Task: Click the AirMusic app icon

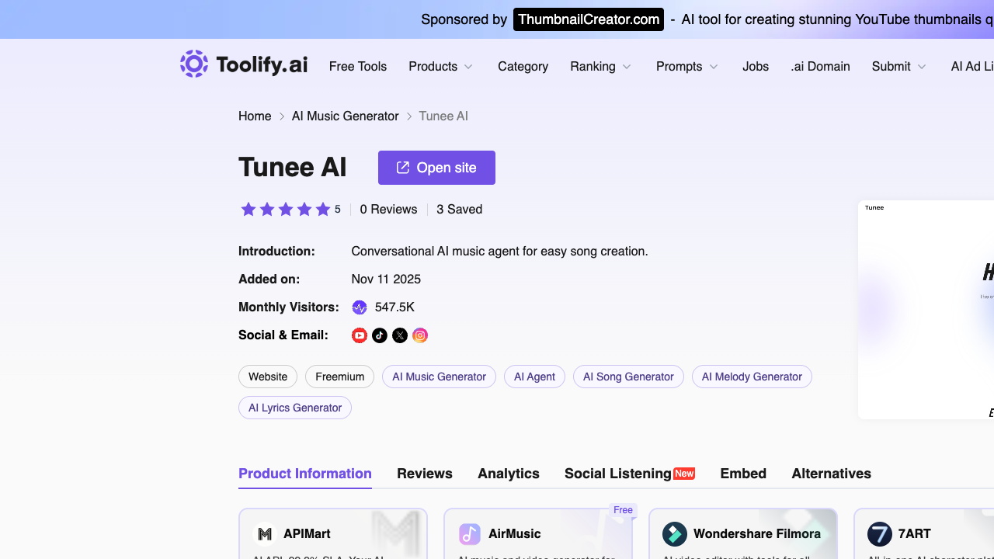Action: point(470,534)
